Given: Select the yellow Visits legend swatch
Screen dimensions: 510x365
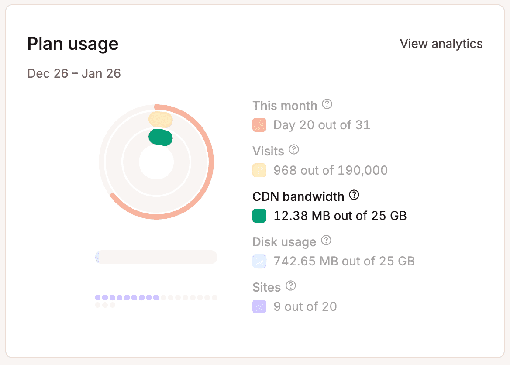Looking at the screenshot, I should [259, 170].
